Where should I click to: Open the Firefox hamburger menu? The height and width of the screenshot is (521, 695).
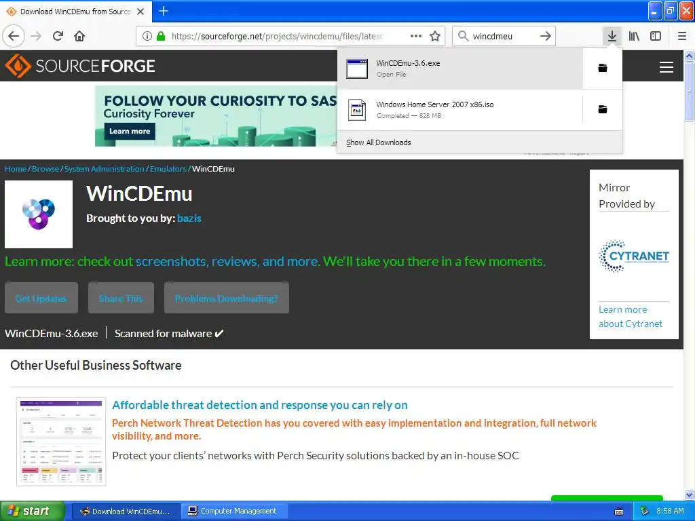coord(681,36)
